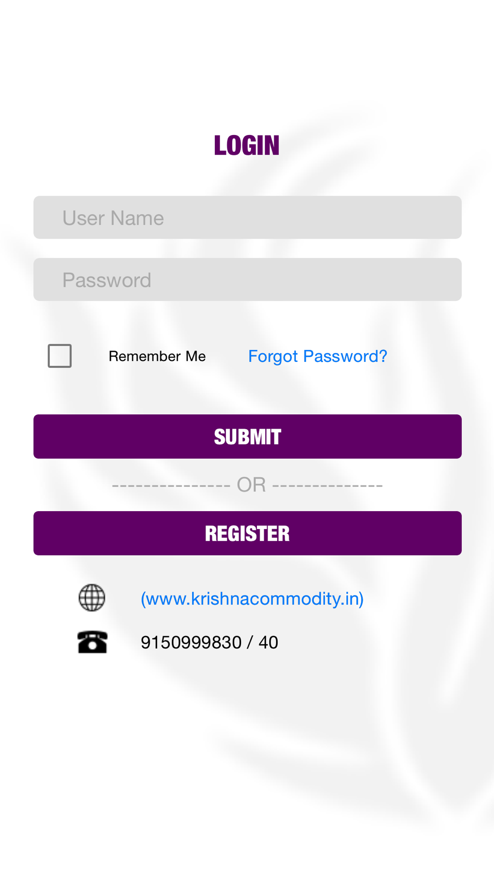Click the globe website icon
This screenshot has height=879, width=494.
click(x=92, y=598)
